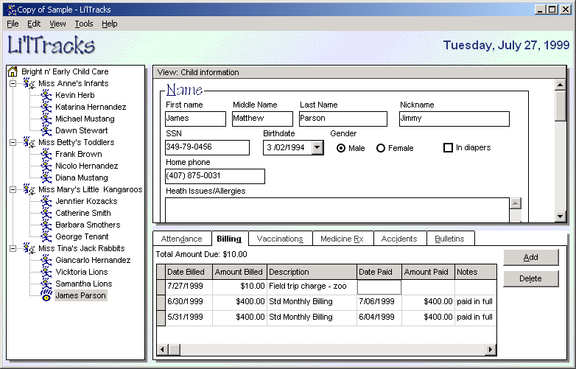This screenshot has width=576, height=369.
Task: Collapse the Miss Tina's Jack Rabbits group
Action: click(x=13, y=248)
